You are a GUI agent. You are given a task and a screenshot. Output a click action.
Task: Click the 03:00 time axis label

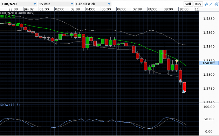75,9
